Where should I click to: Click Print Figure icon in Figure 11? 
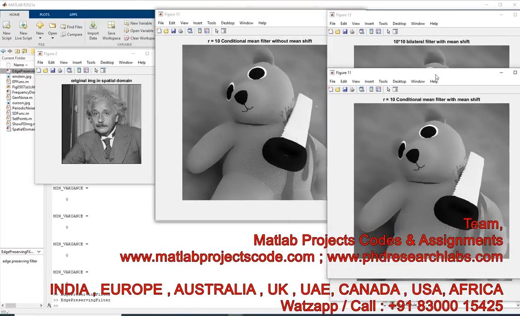point(352,90)
